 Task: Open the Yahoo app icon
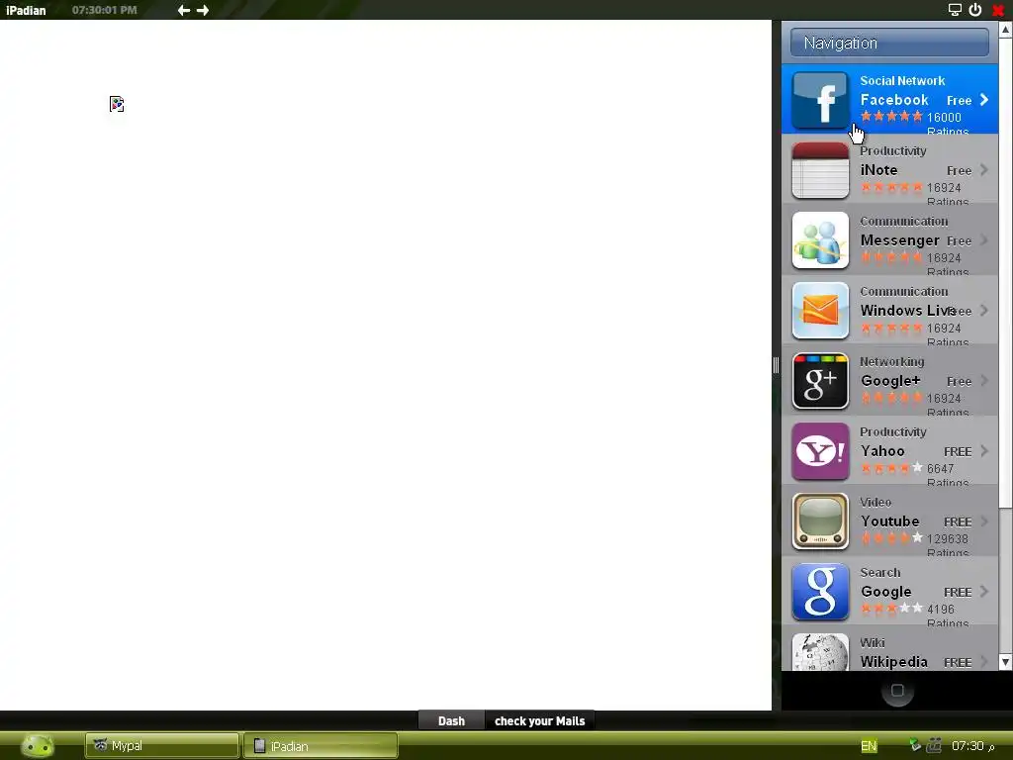[x=820, y=451]
